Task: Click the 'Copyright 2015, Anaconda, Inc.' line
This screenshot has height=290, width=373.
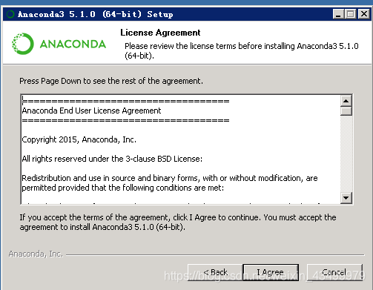Action: pos(79,139)
